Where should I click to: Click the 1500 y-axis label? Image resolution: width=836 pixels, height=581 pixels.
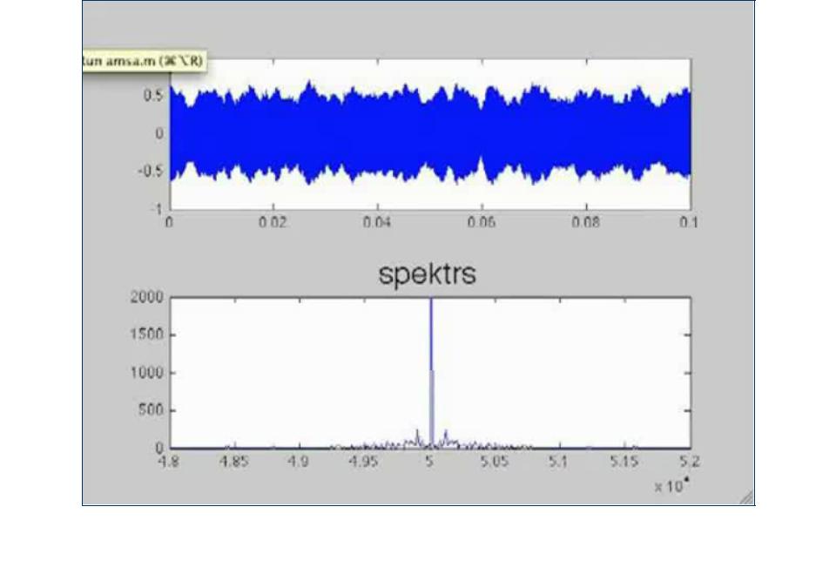click(x=146, y=334)
